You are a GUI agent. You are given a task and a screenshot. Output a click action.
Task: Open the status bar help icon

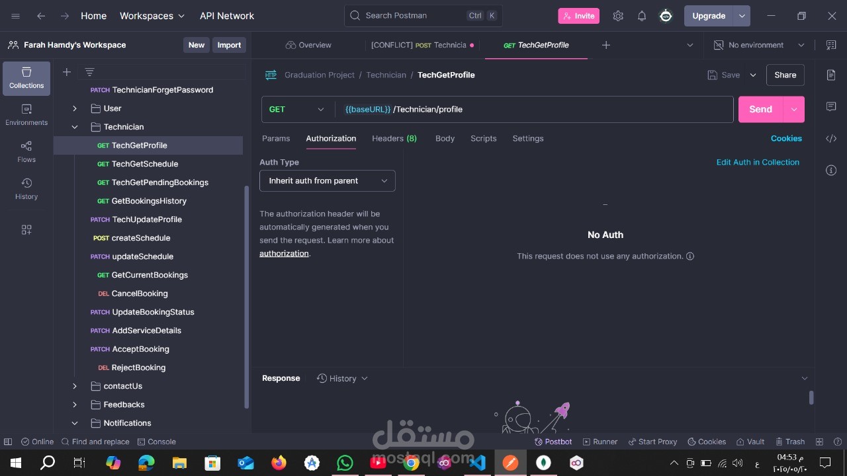coord(837,442)
